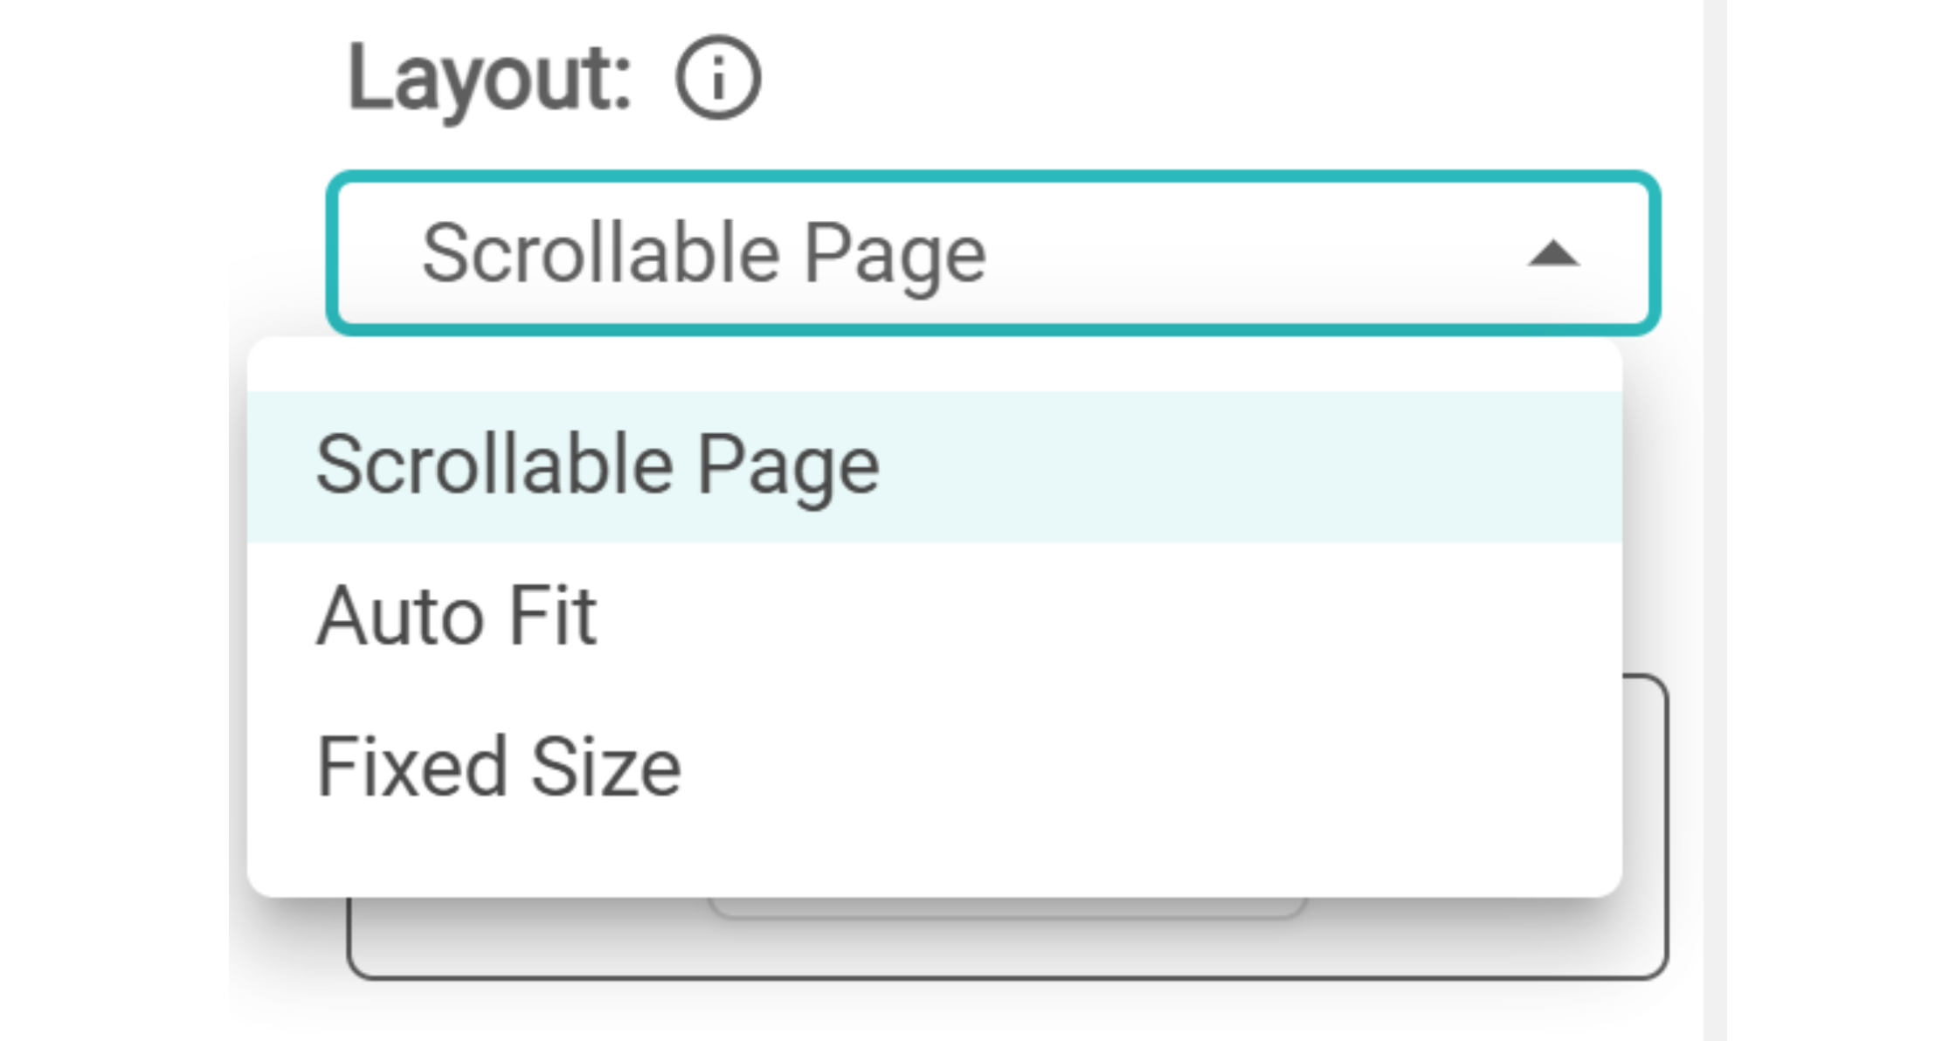Click the outlined panel's bottom-left corner area
This screenshot has width=1956, height=1041.
(367, 961)
